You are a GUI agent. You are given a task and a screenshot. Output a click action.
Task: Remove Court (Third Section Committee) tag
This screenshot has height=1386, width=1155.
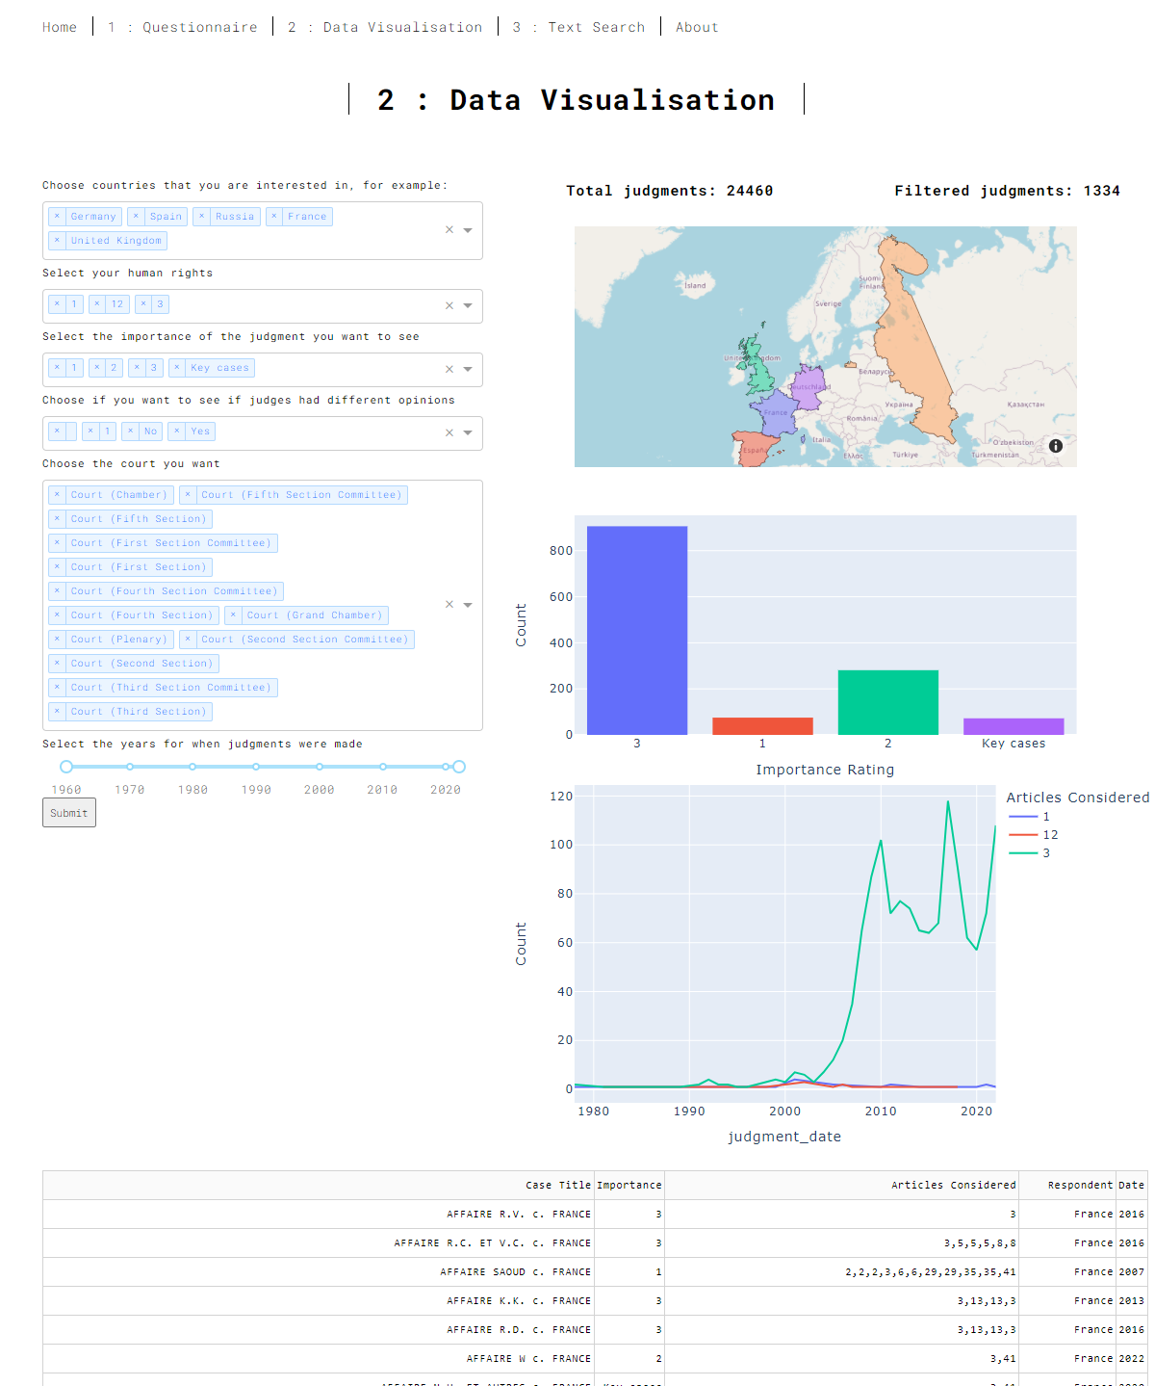[57, 688]
